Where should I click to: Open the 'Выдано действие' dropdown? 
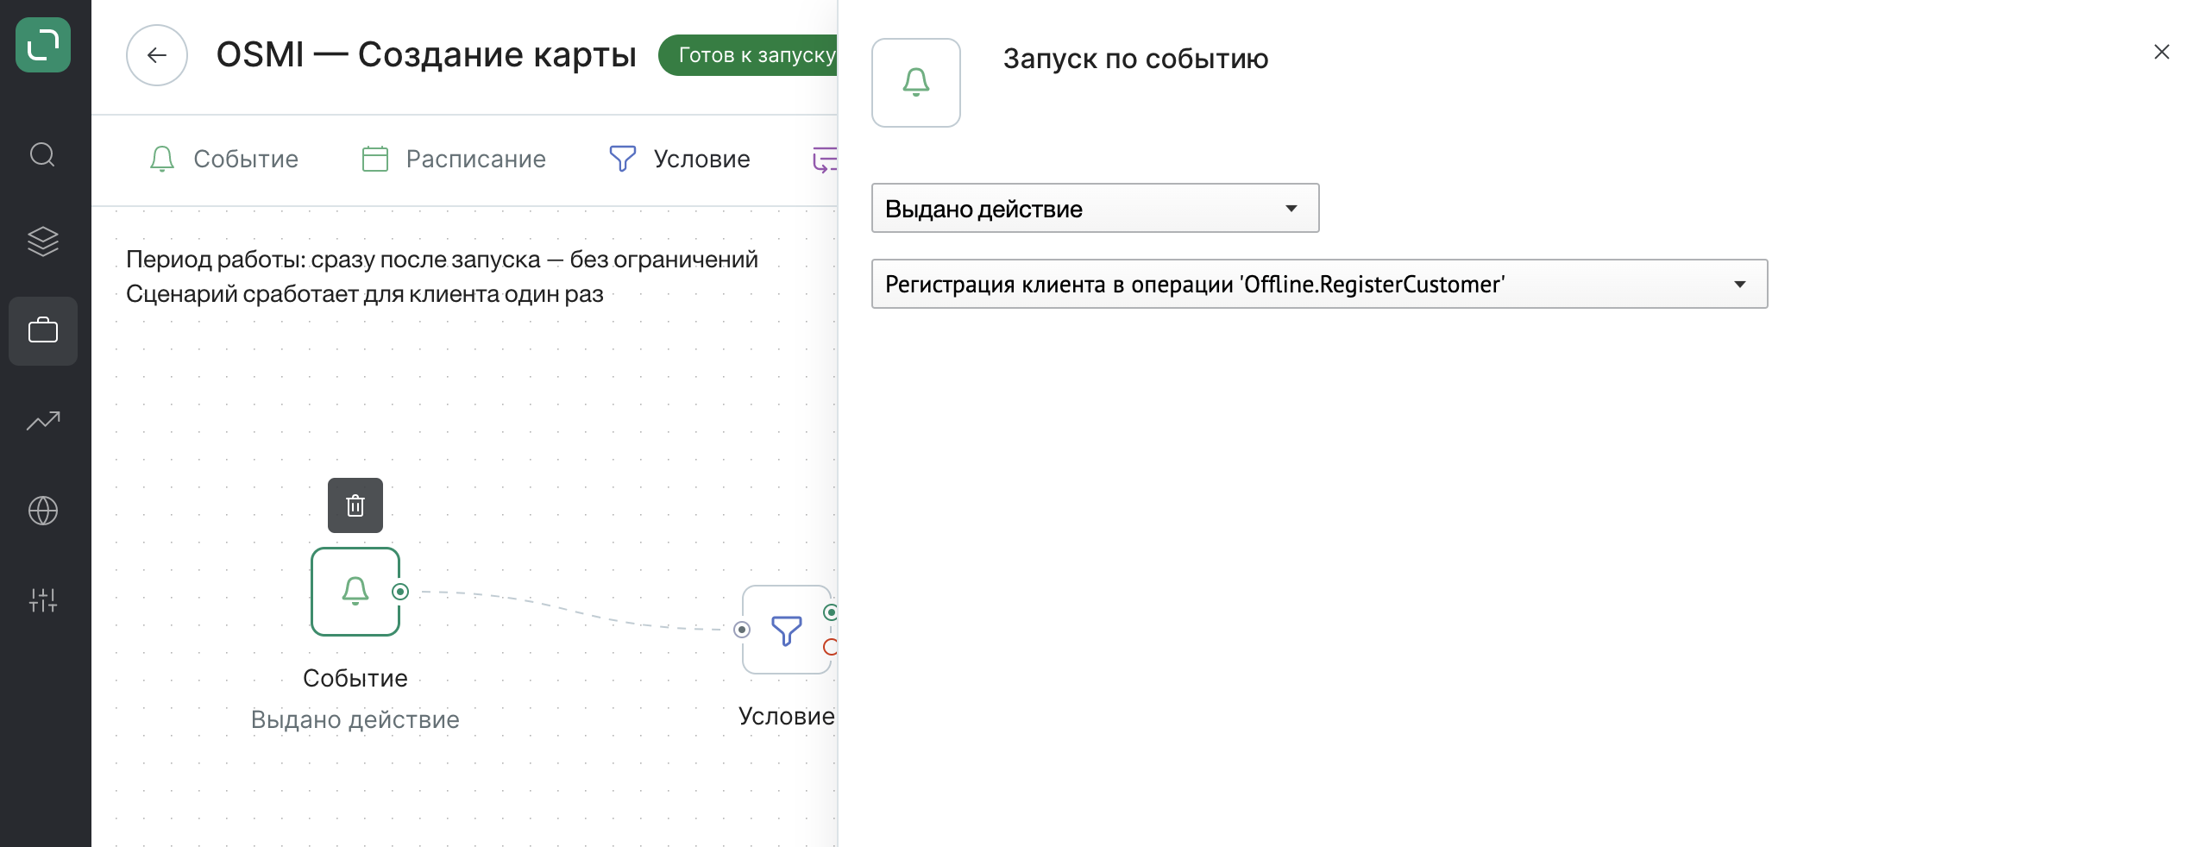pos(1096,208)
